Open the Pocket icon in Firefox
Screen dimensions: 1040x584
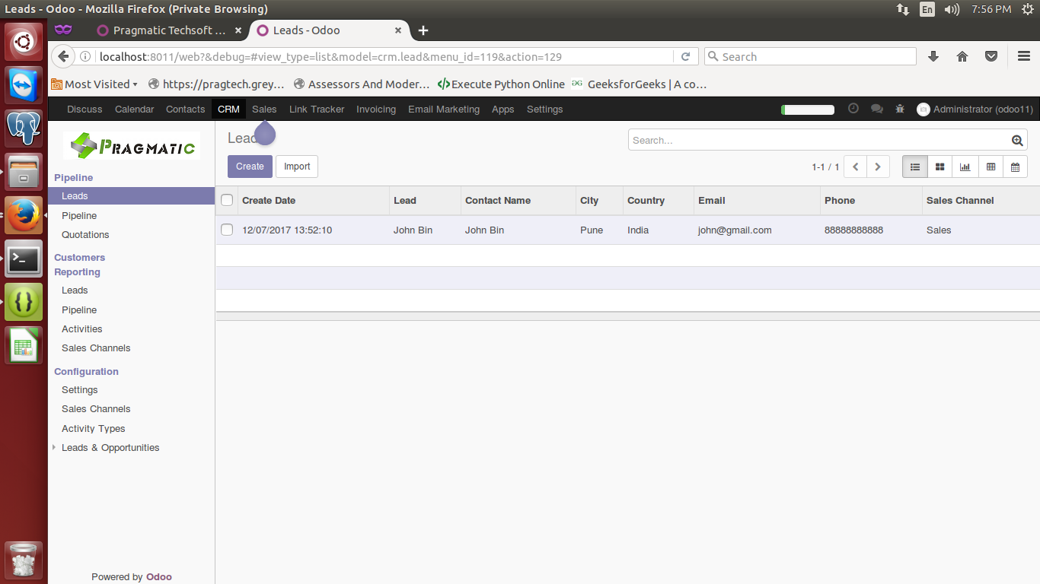991,56
